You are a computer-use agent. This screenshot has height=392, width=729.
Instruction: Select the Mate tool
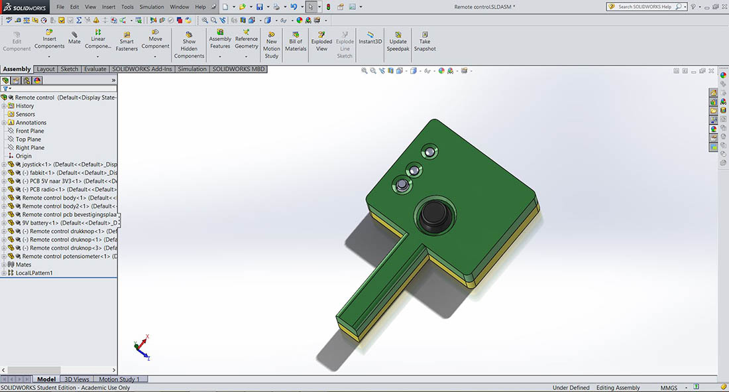pos(74,38)
